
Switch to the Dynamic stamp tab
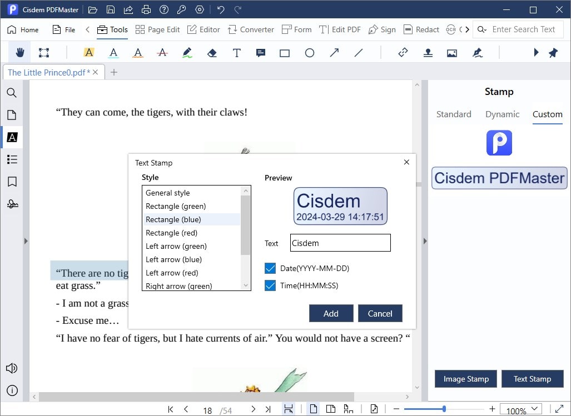[x=502, y=114]
